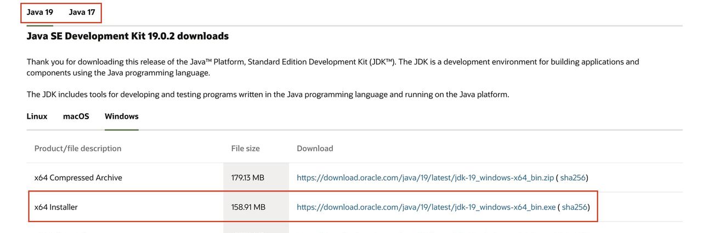Open sha256 link for the zip archive
This screenshot has width=702, height=233.
pos(573,178)
